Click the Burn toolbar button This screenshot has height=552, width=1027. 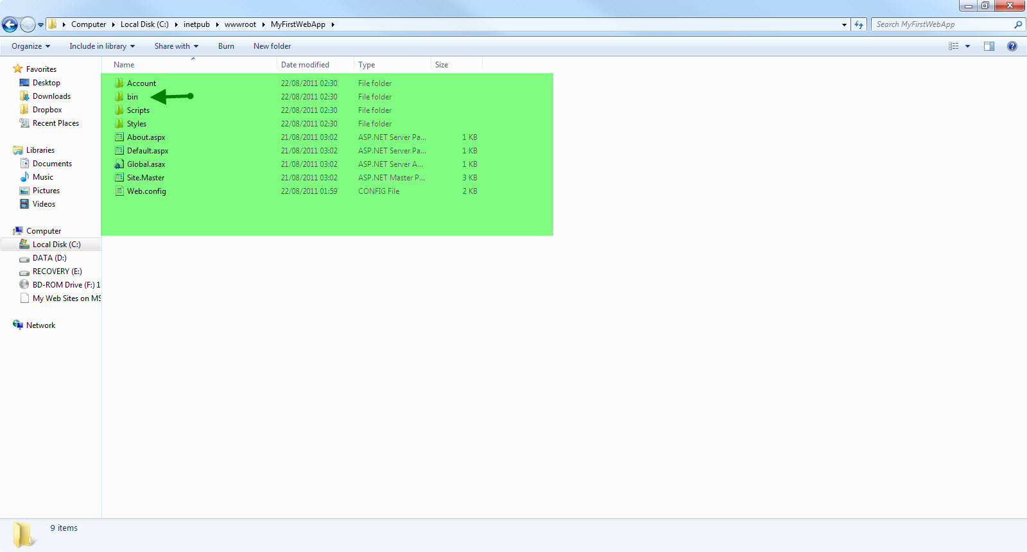pos(226,46)
